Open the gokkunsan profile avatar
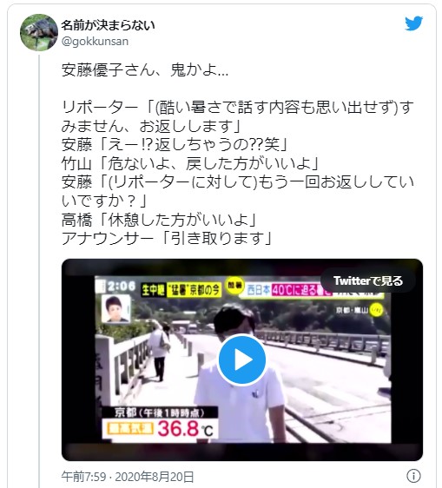The height and width of the screenshot is (488, 442). coord(39,32)
